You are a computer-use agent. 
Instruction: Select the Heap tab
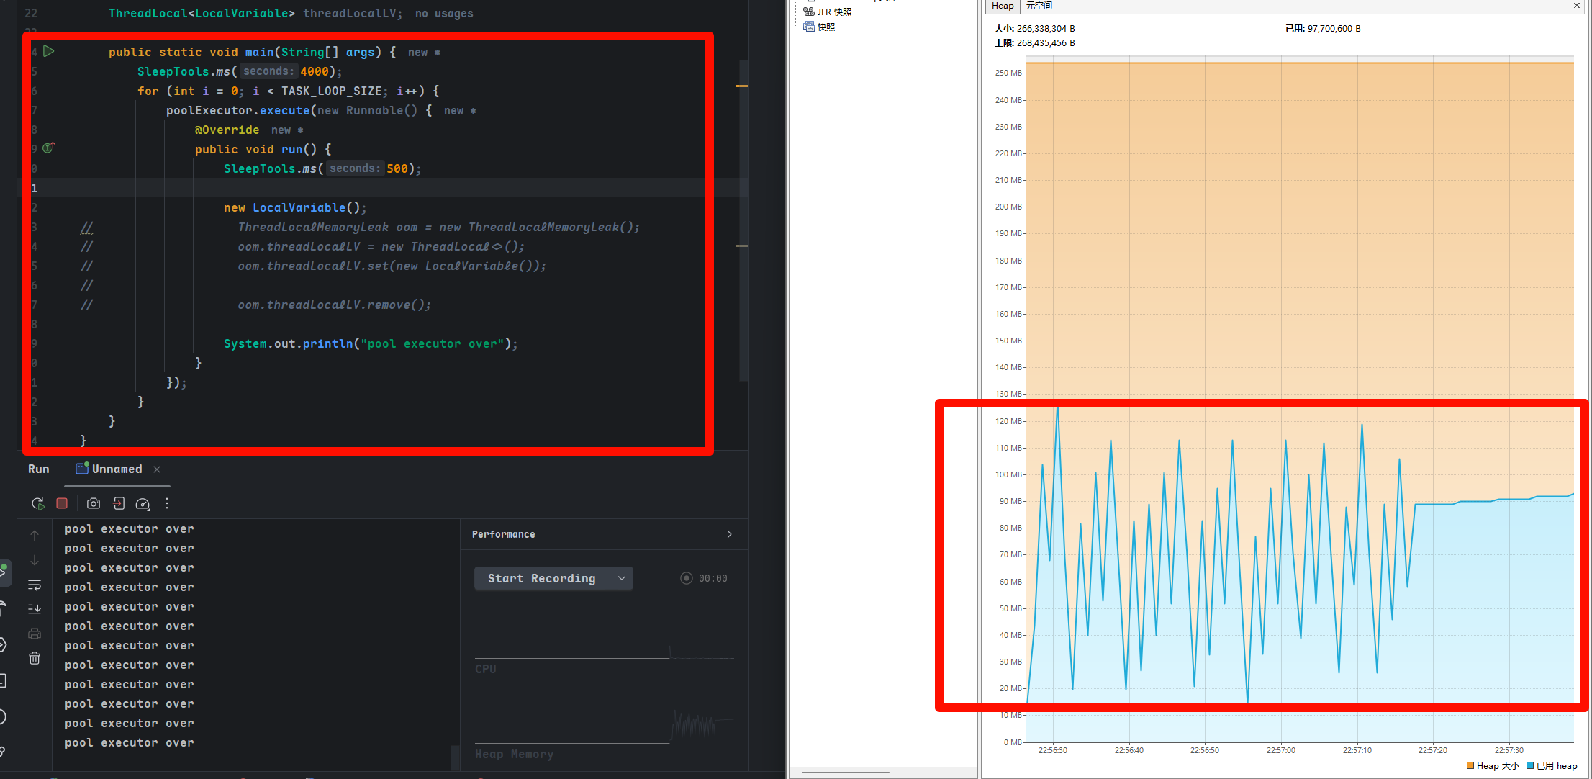pyautogui.click(x=1002, y=6)
